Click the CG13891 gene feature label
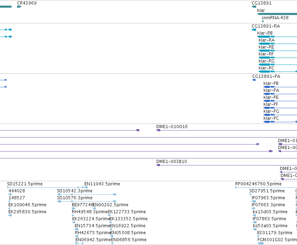 tap(261, 3)
